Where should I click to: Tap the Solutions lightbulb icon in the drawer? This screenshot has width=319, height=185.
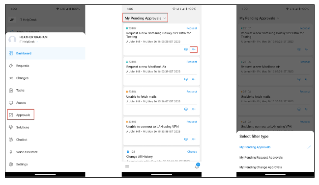11,127
